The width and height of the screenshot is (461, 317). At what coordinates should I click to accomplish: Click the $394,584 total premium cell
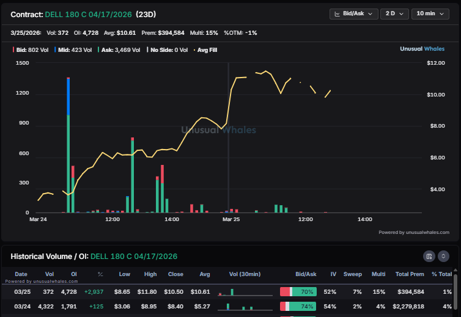(411, 292)
